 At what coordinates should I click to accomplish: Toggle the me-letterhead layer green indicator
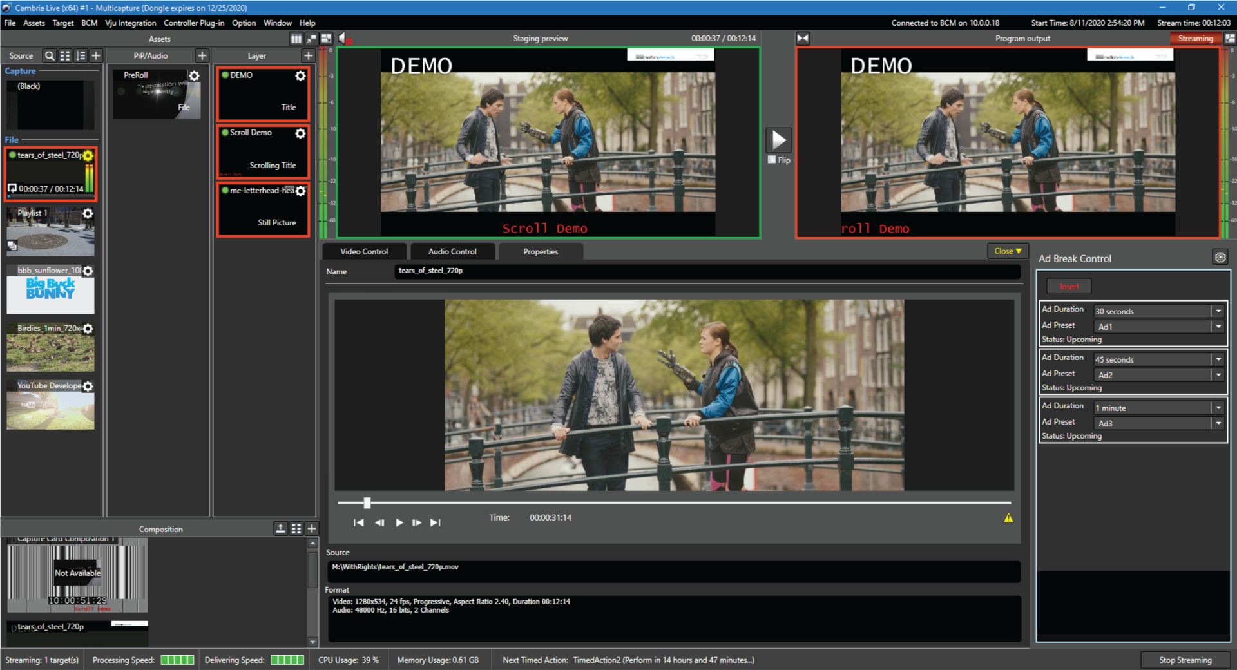tap(225, 191)
